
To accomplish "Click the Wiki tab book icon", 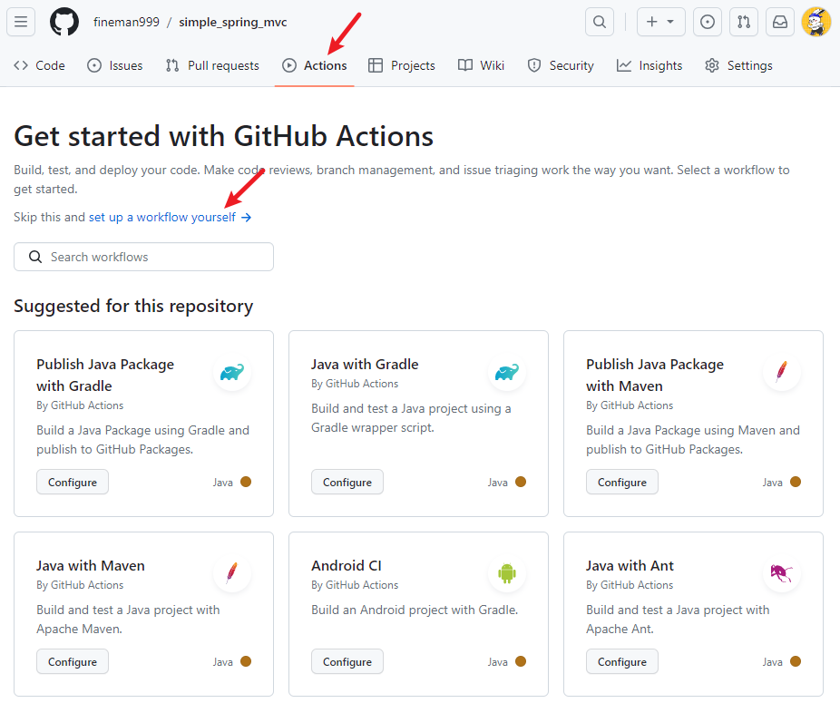I will [x=465, y=65].
